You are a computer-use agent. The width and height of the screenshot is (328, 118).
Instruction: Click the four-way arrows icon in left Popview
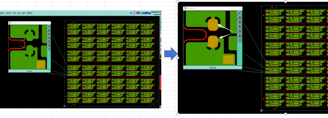[49, 48]
